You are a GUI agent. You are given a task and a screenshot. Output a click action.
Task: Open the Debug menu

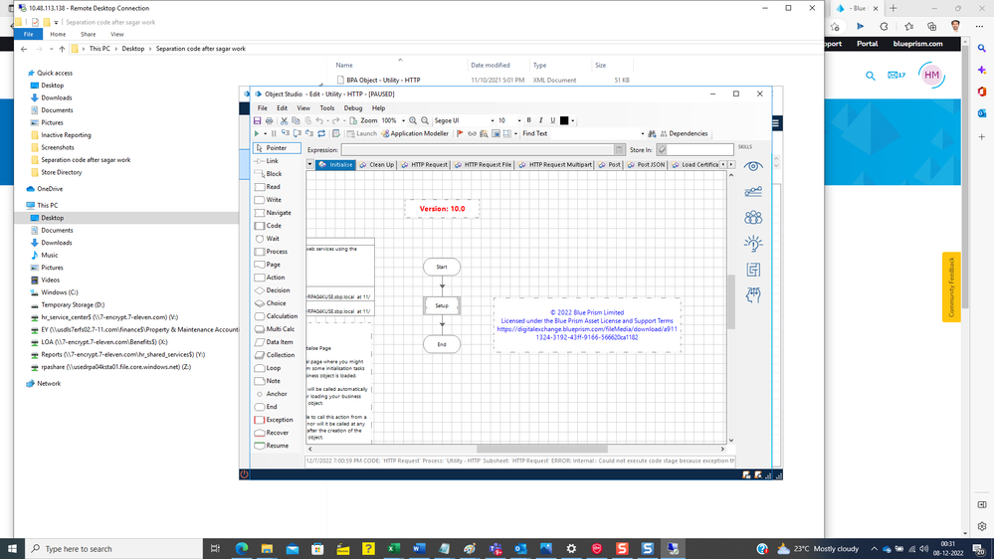pyautogui.click(x=353, y=107)
